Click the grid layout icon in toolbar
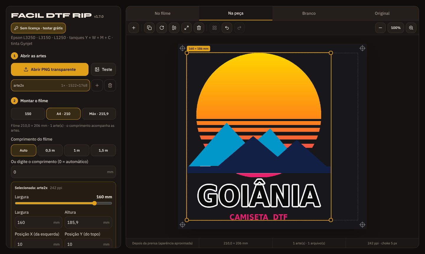 [x=215, y=28]
